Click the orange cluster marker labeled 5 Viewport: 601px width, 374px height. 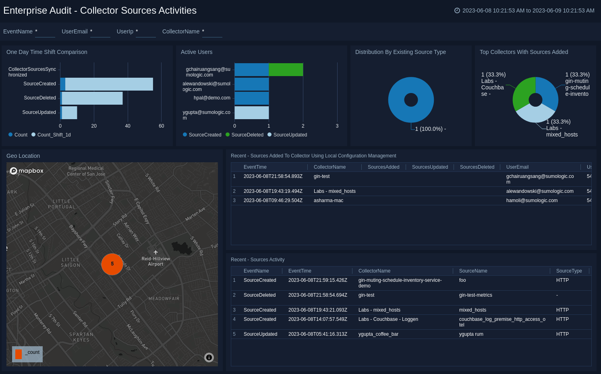pos(112,264)
